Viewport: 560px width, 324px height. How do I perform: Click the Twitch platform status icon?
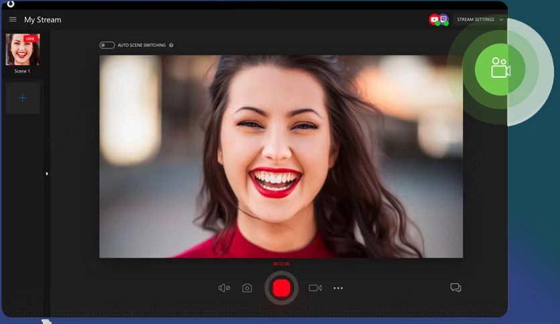(443, 19)
